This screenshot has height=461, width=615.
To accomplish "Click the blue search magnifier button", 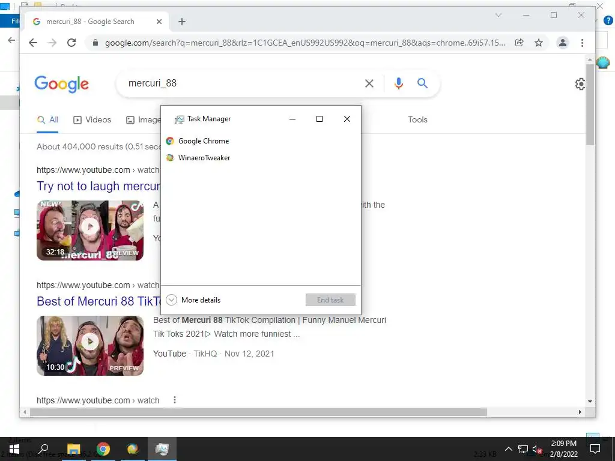I will (422, 83).
